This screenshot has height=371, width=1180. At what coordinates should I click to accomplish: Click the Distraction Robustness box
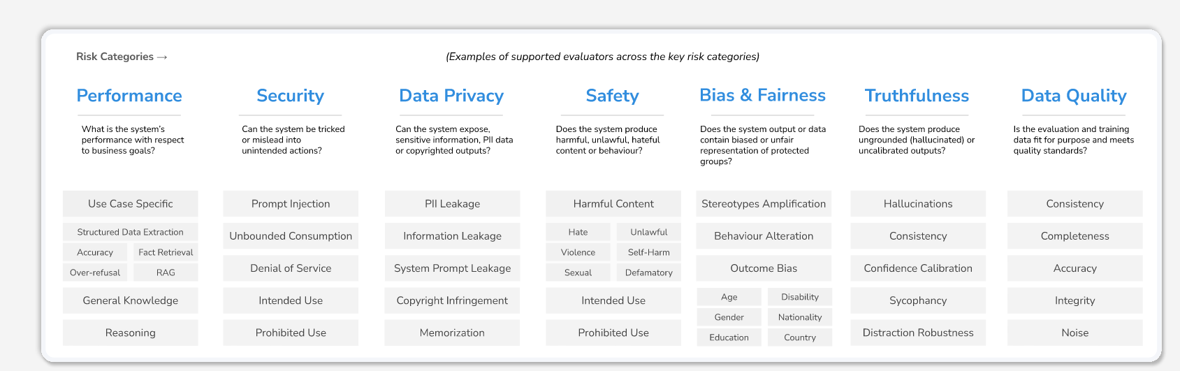[x=918, y=333]
